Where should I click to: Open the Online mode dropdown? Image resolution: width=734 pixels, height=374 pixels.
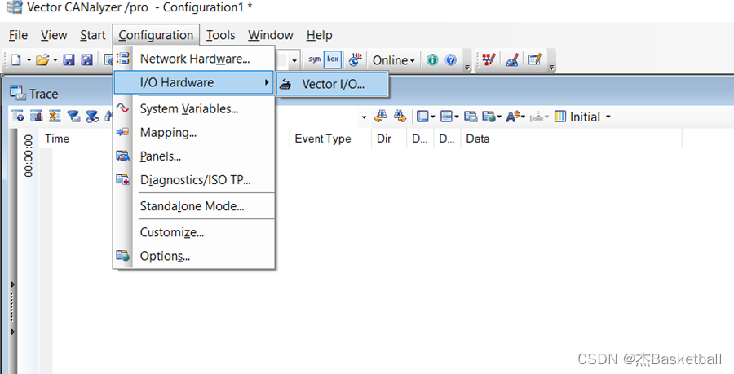[394, 60]
